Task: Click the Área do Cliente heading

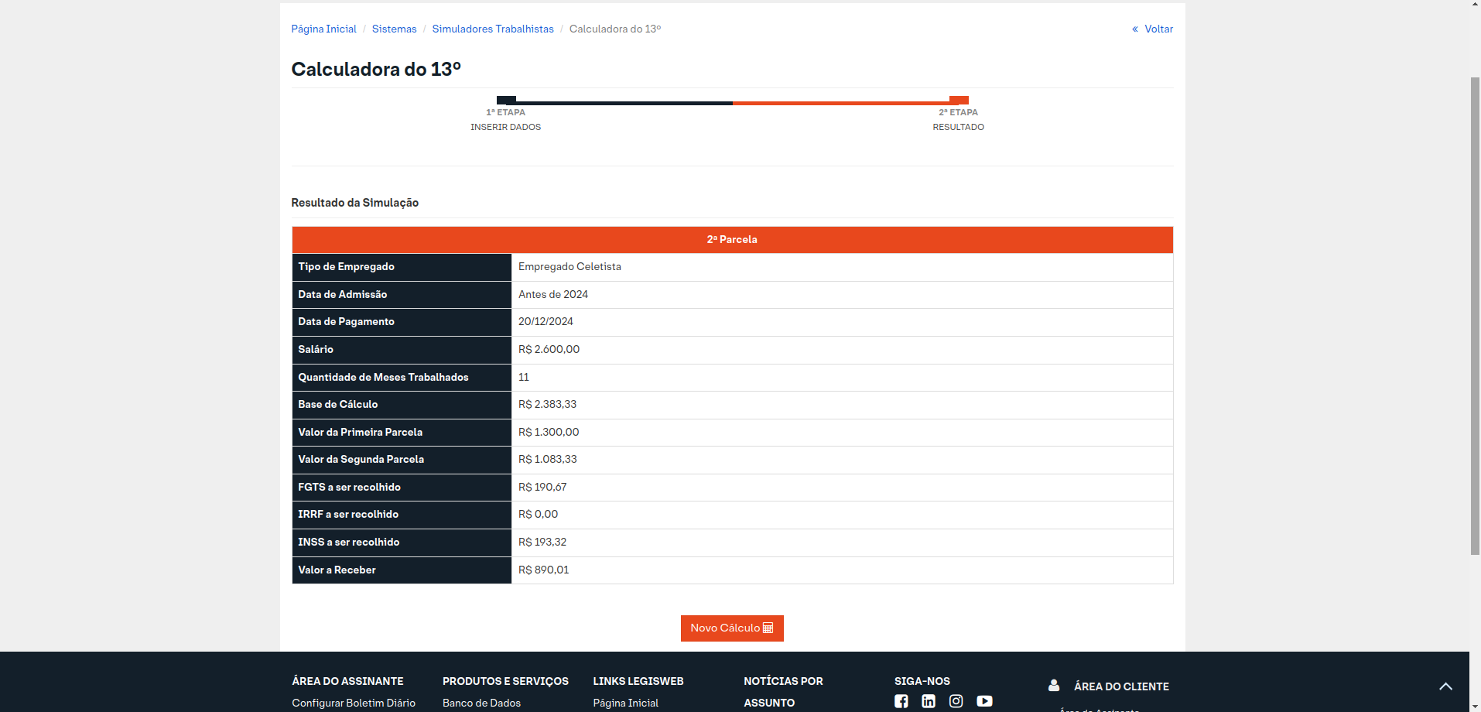Action: coord(1121,686)
